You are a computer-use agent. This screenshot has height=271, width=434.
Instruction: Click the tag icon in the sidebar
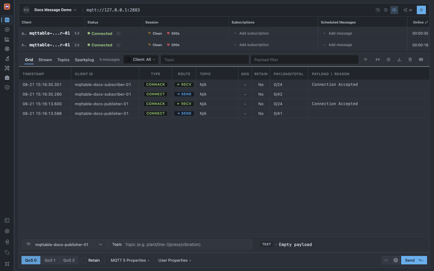[x=7, y=253]
